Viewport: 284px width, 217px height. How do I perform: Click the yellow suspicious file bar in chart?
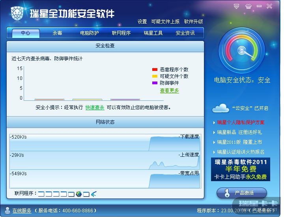click(87, 100)
